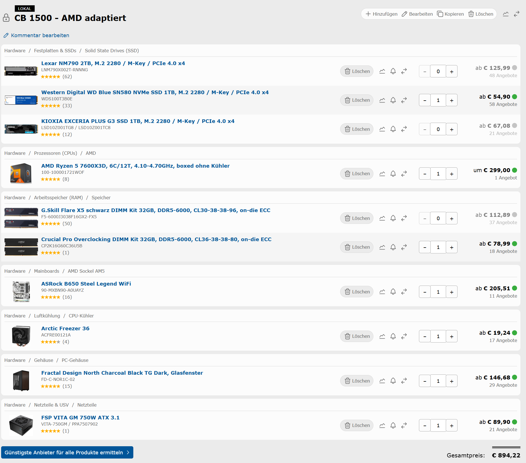Viewport: 526px width, 463px height.
Task: Open AMD Sockel AM5 breadcrumb
Action: click(x=86, y=271)
